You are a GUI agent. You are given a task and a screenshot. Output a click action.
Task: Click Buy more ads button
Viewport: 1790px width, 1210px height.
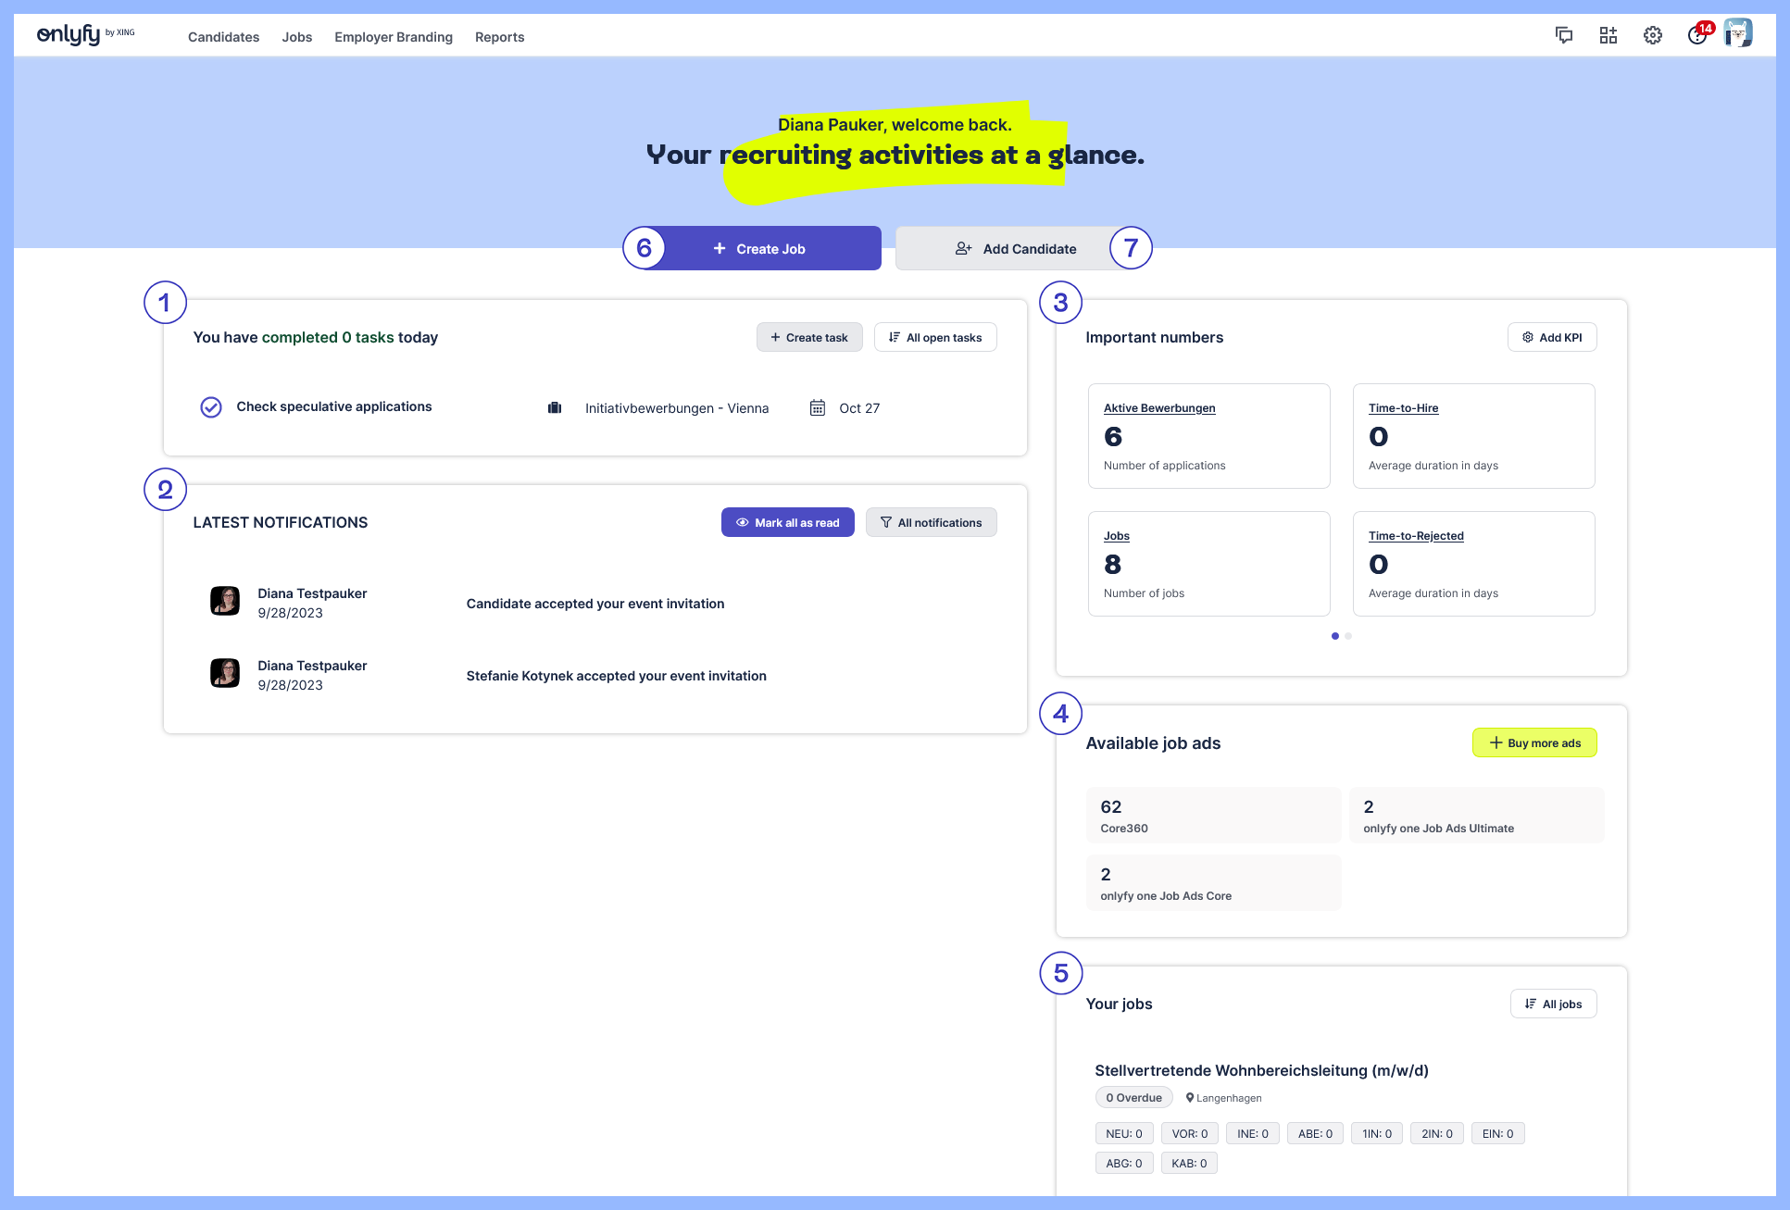pos(1533,742)
